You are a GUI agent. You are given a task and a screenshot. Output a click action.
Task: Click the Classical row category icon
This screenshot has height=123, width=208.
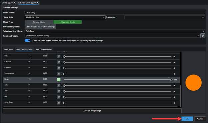pyautogui.click(x=59, y=62)
